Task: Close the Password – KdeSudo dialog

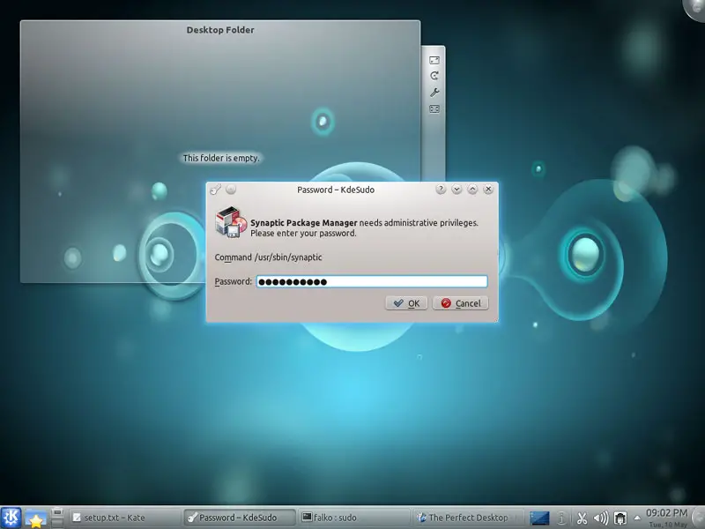Action: click(488, 190)
